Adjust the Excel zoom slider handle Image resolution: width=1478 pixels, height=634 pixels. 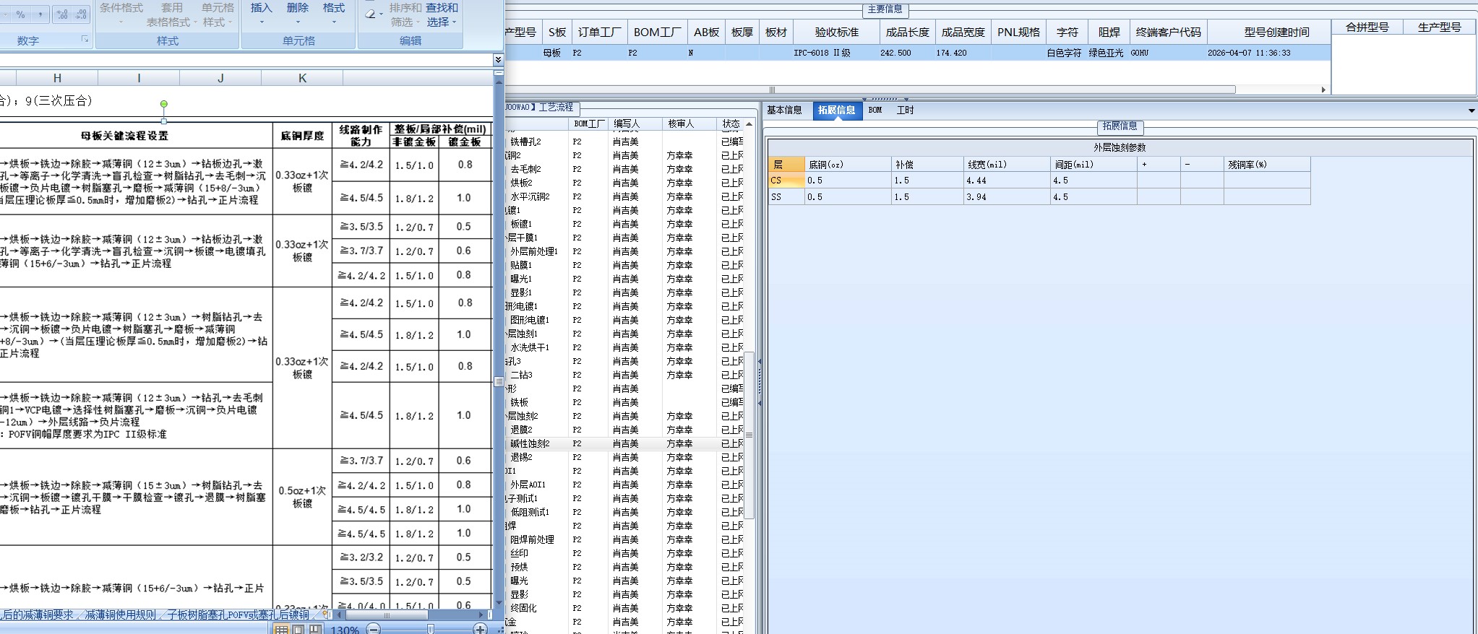coord(431,630)
